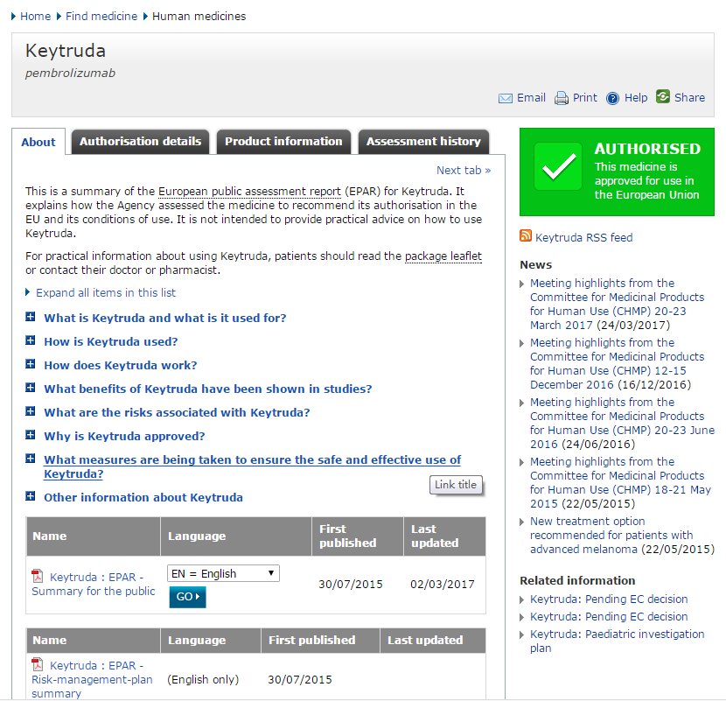Screen dimensions: 726x701
Task: Click 'Expand all items in this list'
Action: [x=106, y=293]
